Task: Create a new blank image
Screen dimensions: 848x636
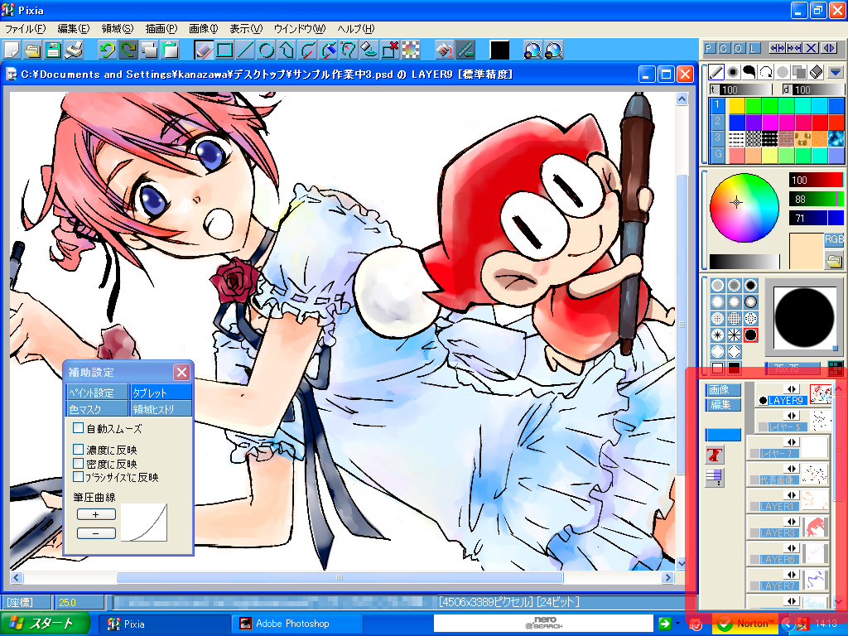Action: (x=12, y=51)
